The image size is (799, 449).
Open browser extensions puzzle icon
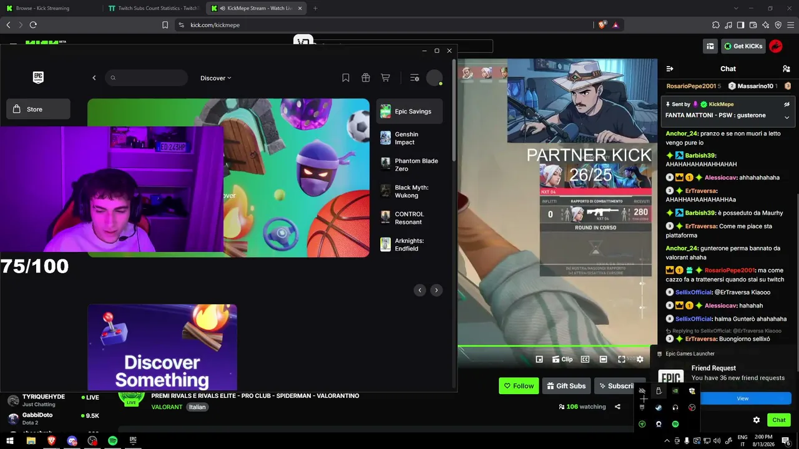click(716, 25)
